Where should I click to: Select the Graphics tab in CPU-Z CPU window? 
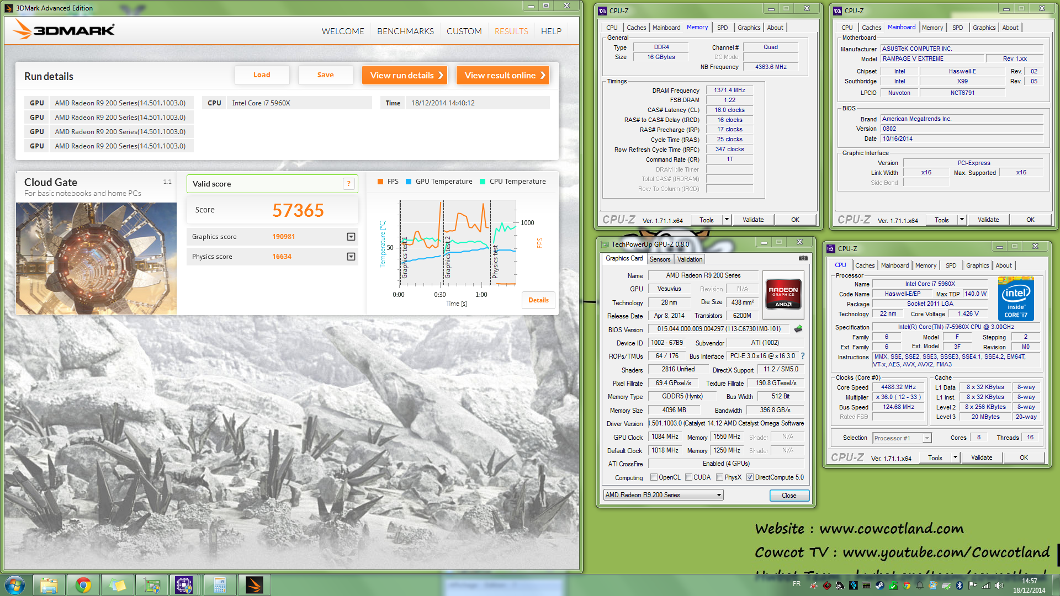tap(977, 265)
